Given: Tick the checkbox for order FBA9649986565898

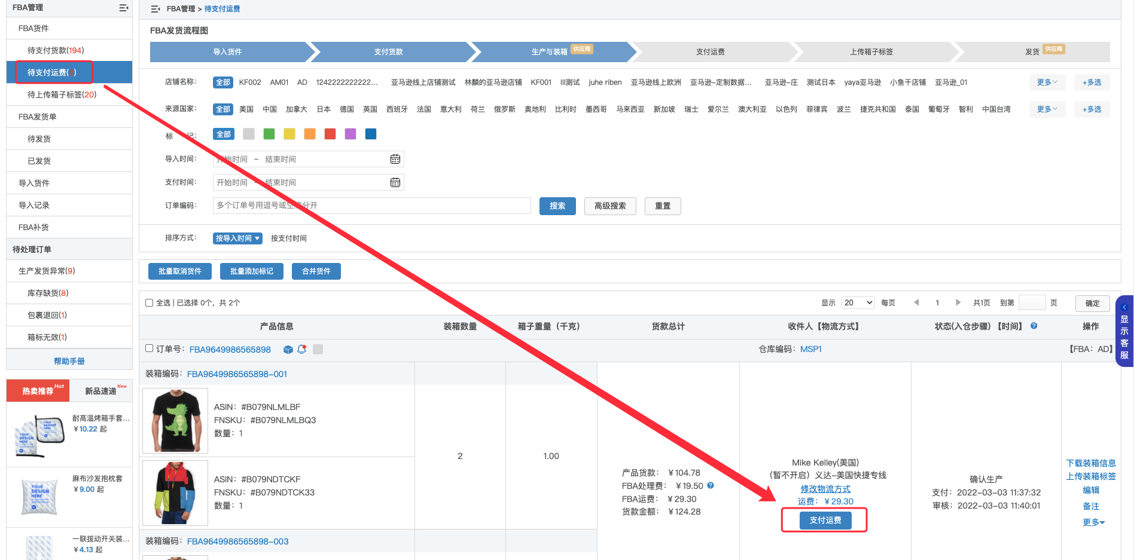Looking at the screenshot, I should pos(150,348).
